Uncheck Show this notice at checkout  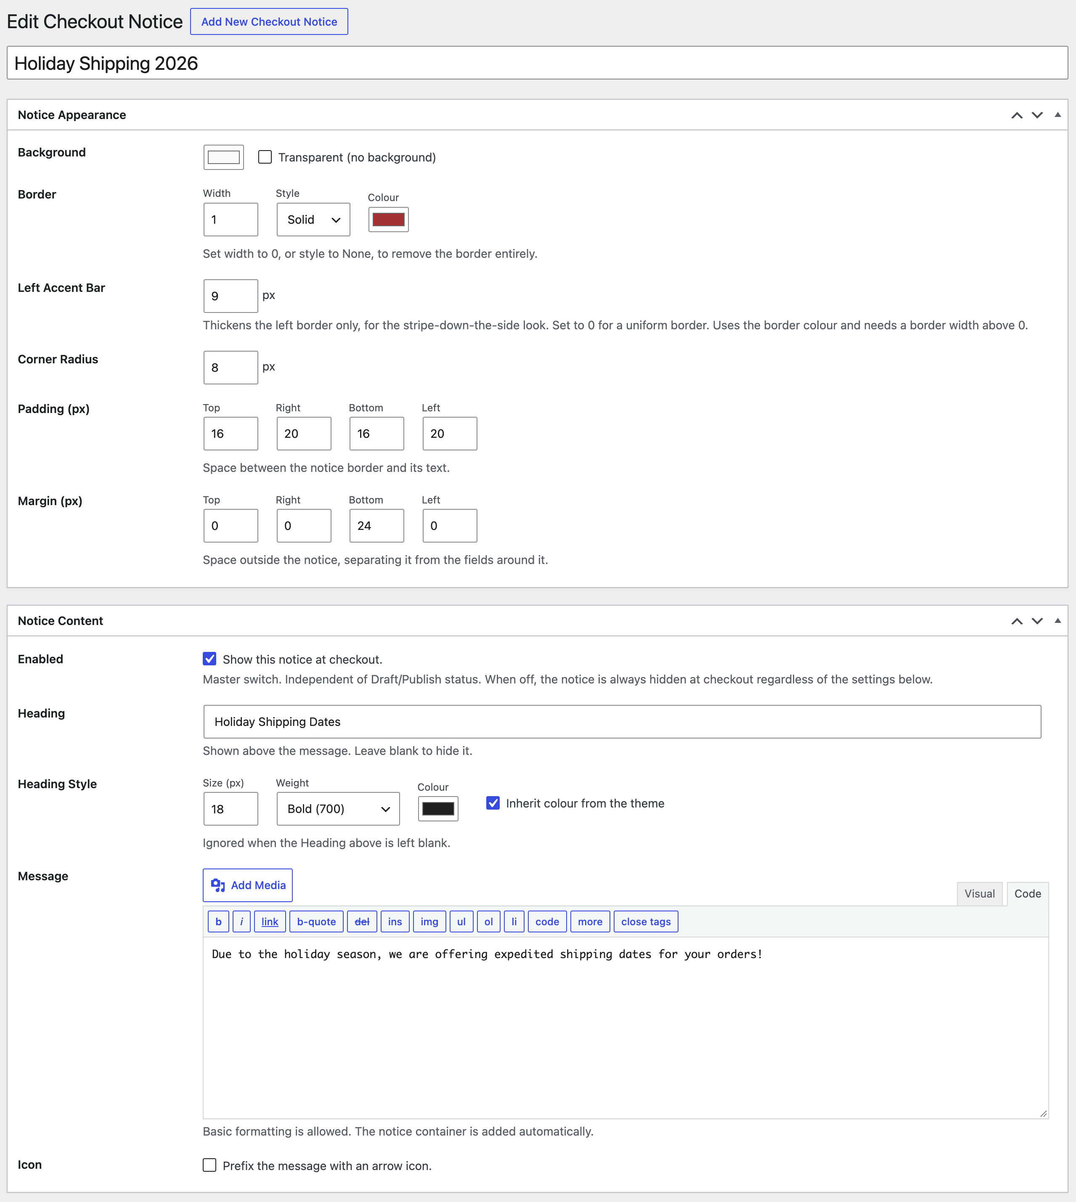pyautogui.click(x=209, y=659)
